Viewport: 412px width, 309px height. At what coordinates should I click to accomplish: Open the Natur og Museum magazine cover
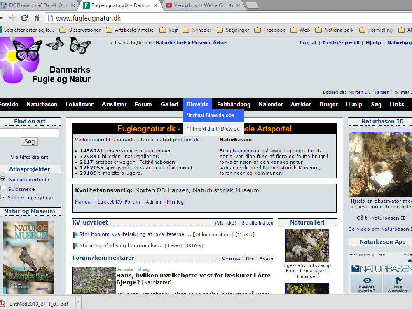coord(29,257)
